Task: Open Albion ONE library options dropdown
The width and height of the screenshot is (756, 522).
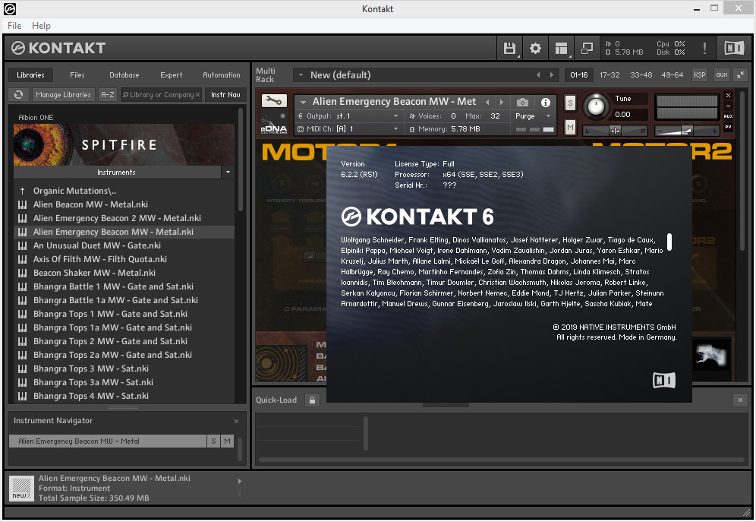Action: [x=228, y=172]
